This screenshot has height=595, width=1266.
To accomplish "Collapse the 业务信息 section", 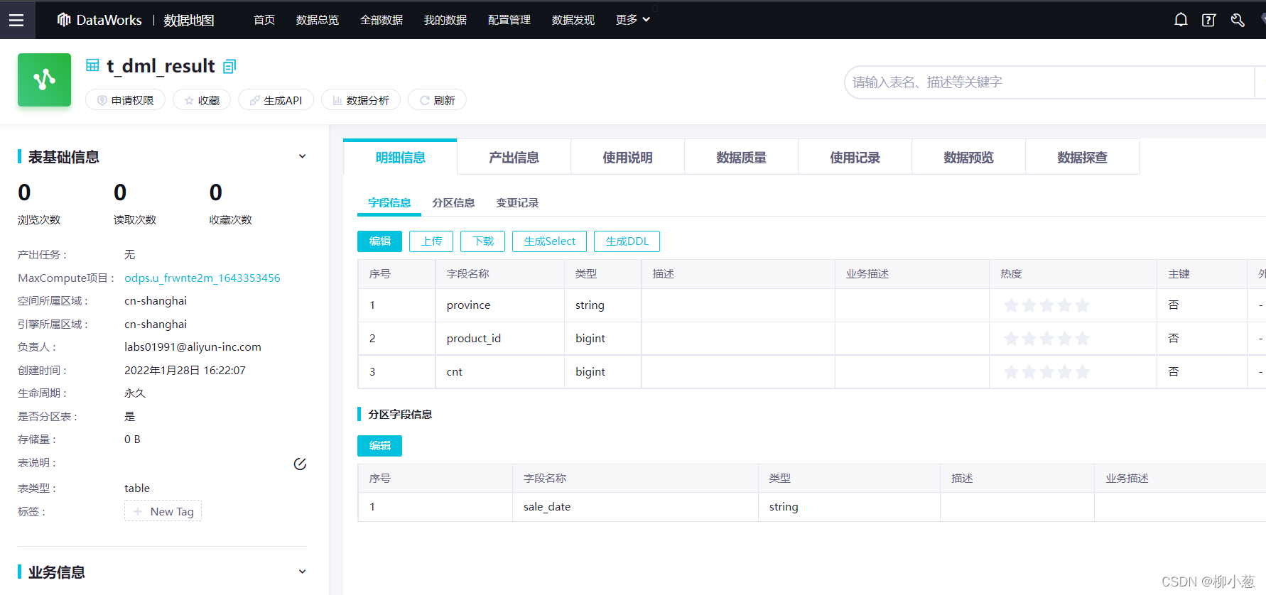I will pyautogui.click(x=302, y=572).
